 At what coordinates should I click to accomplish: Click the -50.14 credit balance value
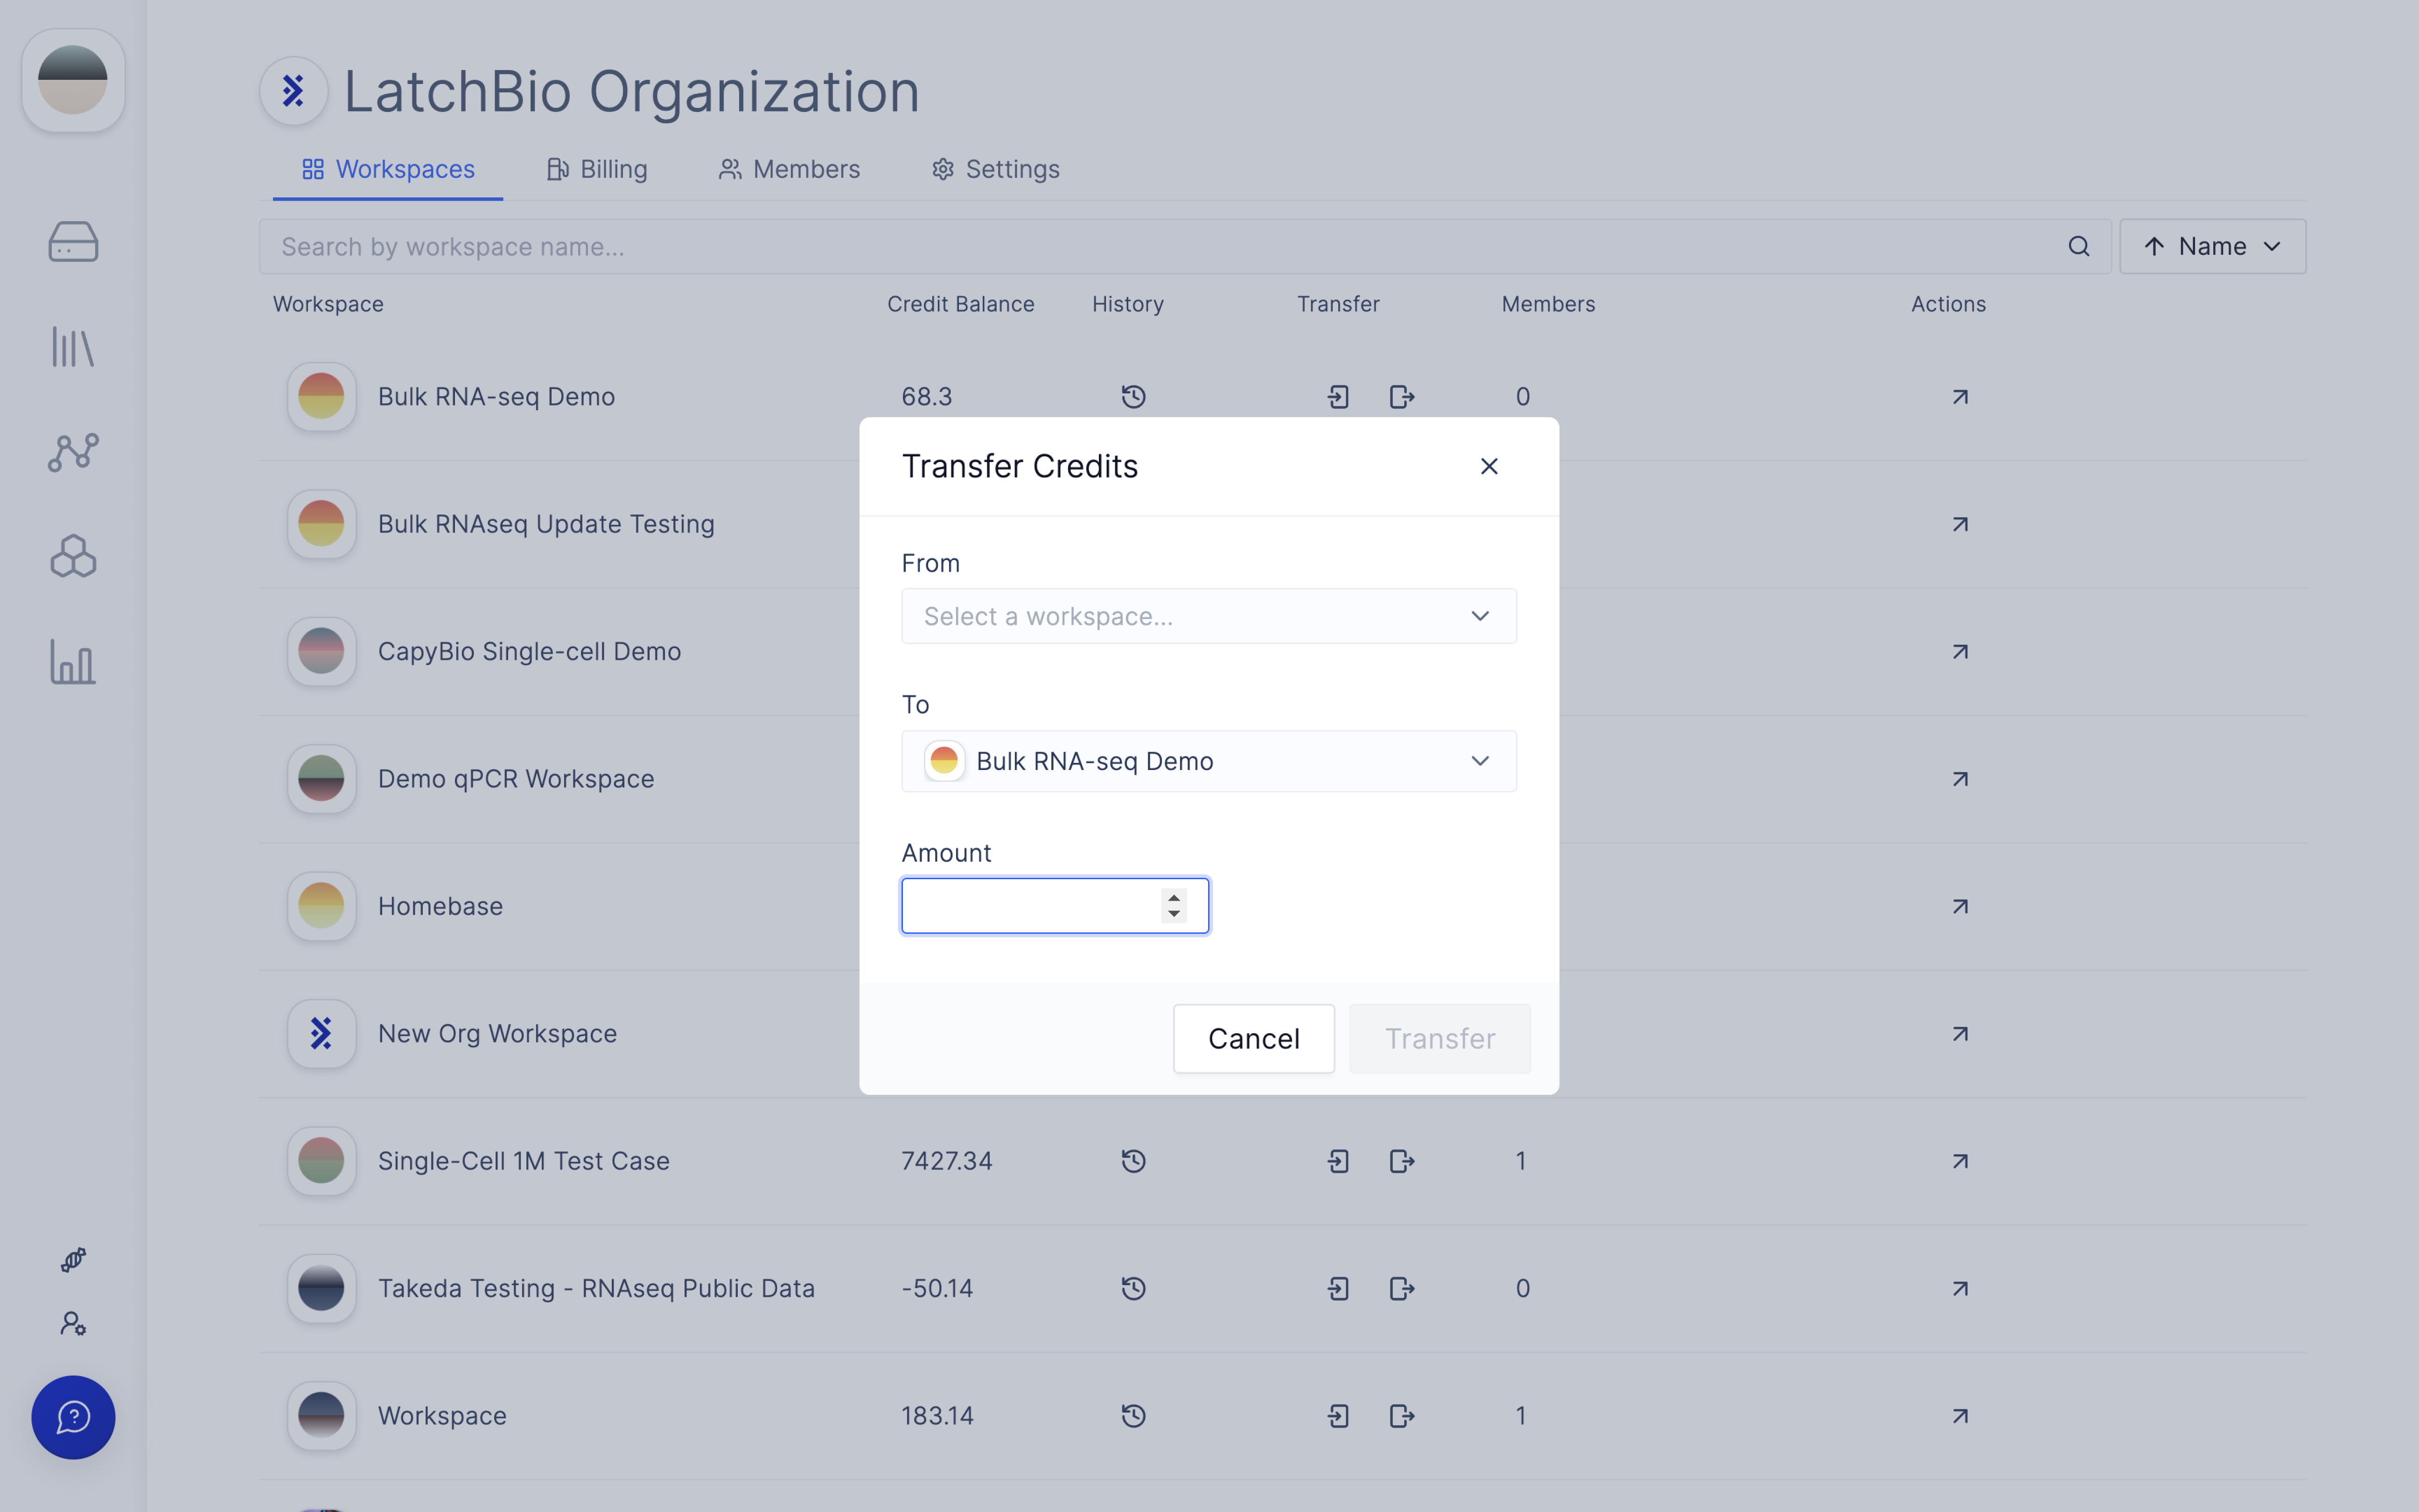pos(937,1288)
